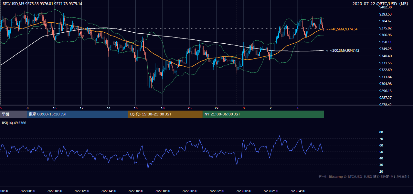Click the RSI(14) 49.5366 indicator label
The height and width of the screenshot is (194, 413).
(x=15, y=123)
